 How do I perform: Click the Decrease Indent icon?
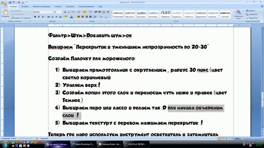click(96, 12)
